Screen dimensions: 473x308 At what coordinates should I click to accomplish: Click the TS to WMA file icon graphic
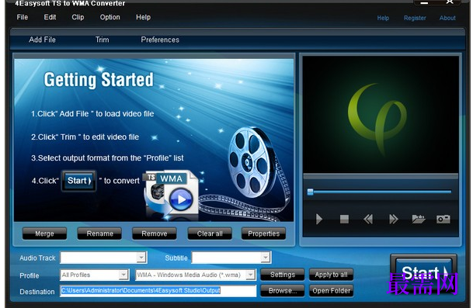(x=172, y=193)
